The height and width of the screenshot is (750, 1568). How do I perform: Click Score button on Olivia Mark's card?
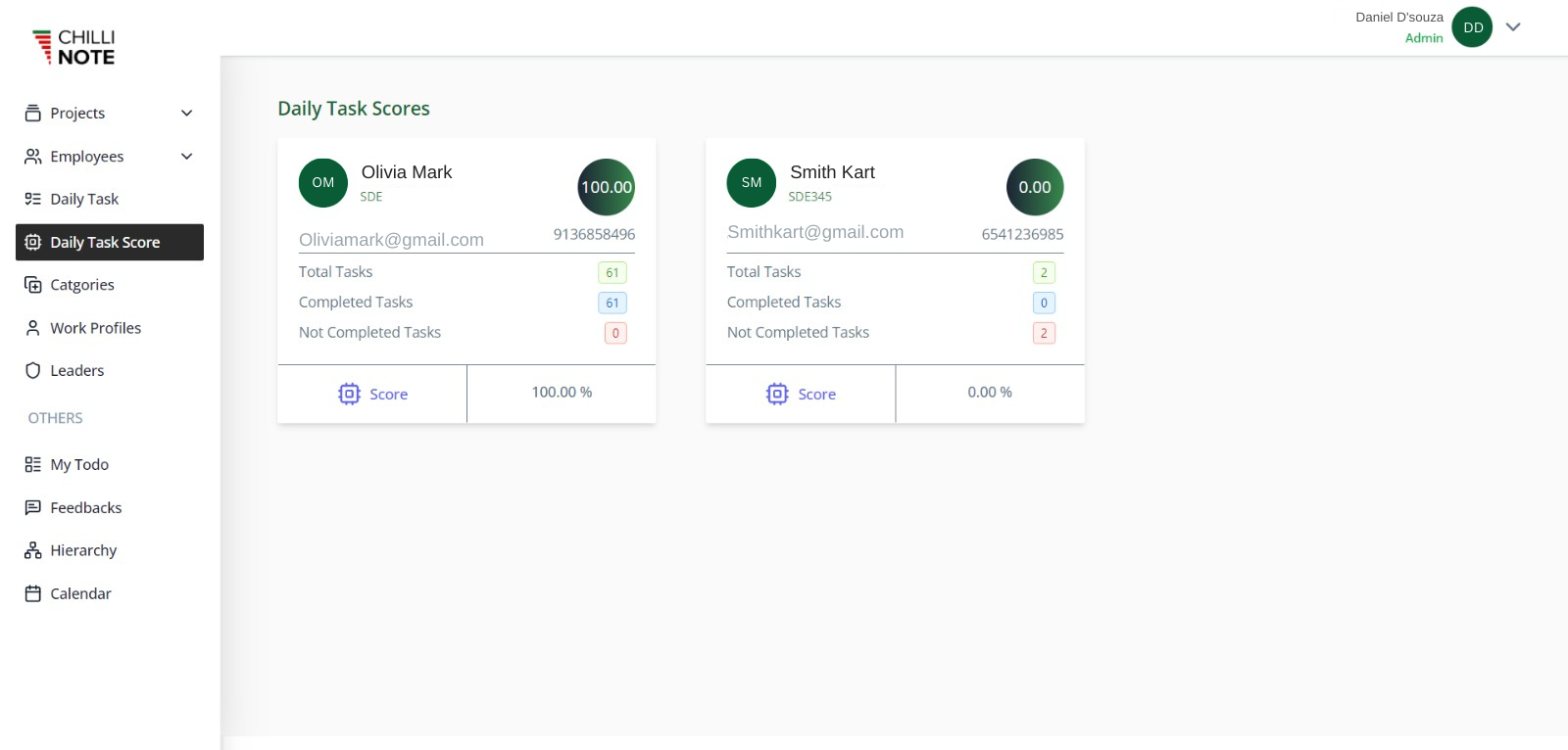372,394
